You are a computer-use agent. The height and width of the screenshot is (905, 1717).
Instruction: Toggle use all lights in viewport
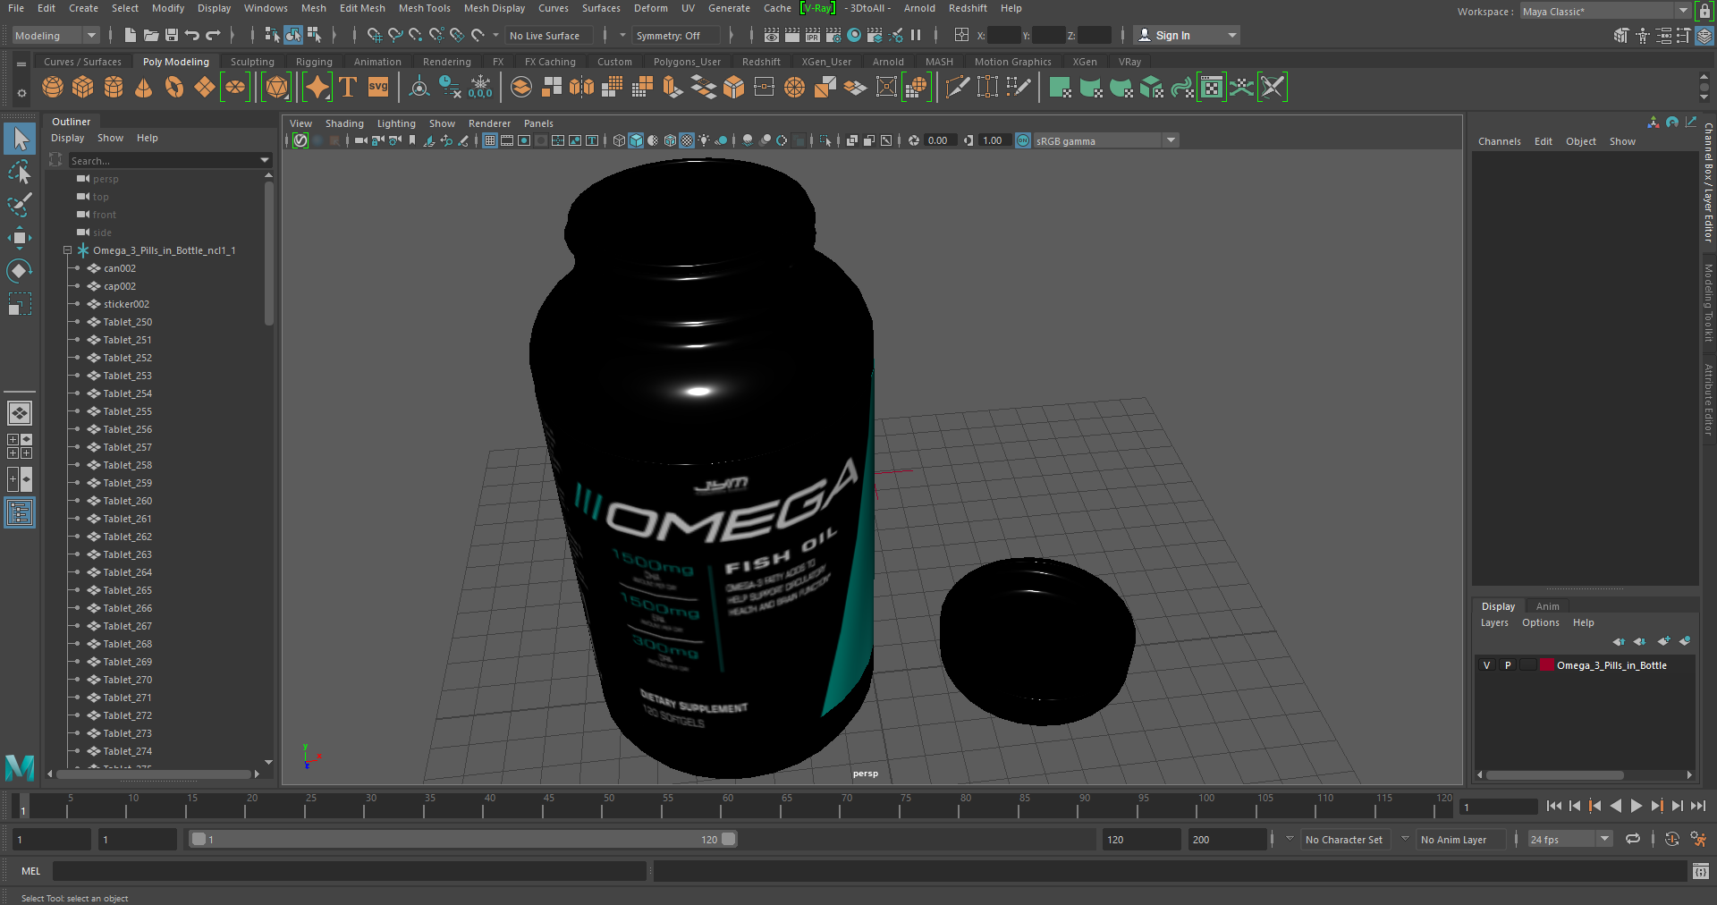coord(705,140)
